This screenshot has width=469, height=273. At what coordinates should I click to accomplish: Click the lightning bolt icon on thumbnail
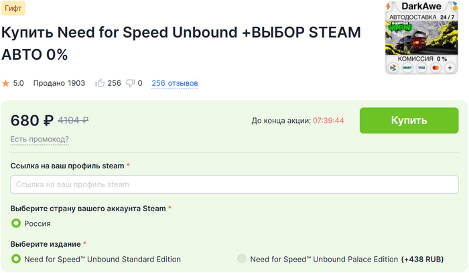(x=388, y=7)
